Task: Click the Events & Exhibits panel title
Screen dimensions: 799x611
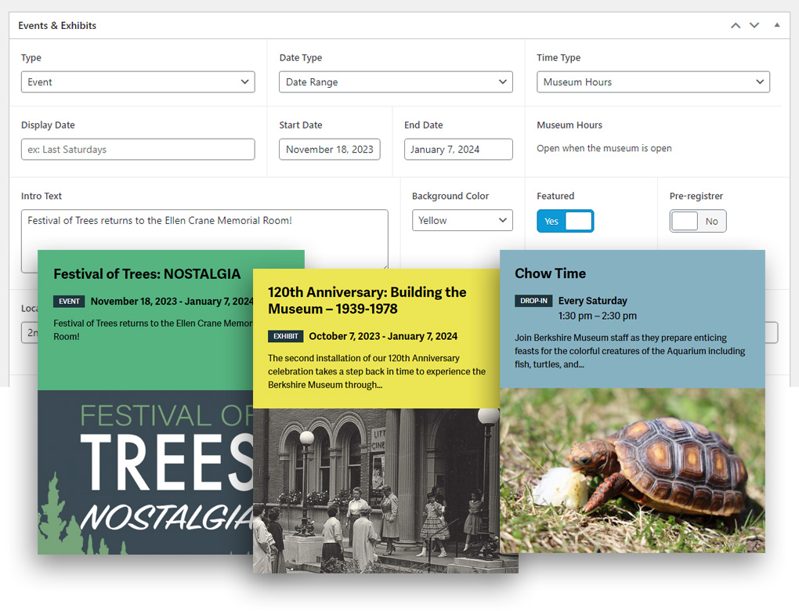Action: tap(57, 26)
